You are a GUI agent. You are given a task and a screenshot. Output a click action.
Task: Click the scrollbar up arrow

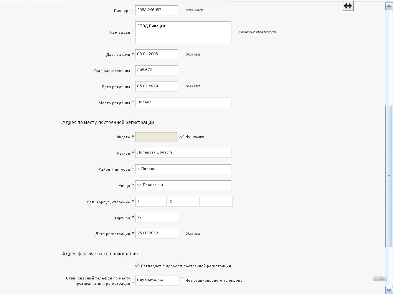point(389,7)
